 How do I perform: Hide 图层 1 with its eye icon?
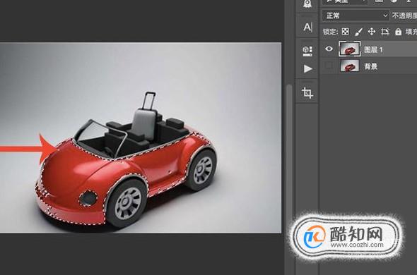coord(329,49)
